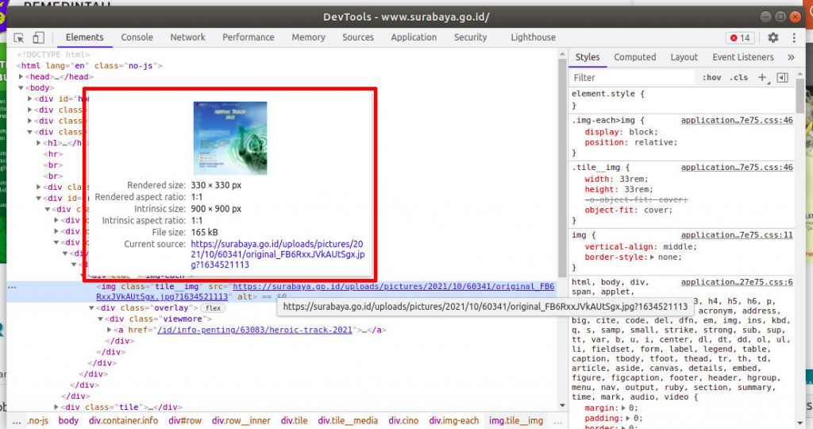Open the Computed styles tab

[x=634, y=57]
